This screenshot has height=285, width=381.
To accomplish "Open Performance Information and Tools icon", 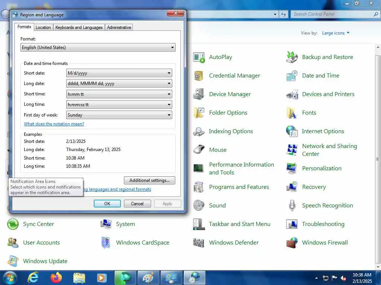I will (x=199, y=168).
